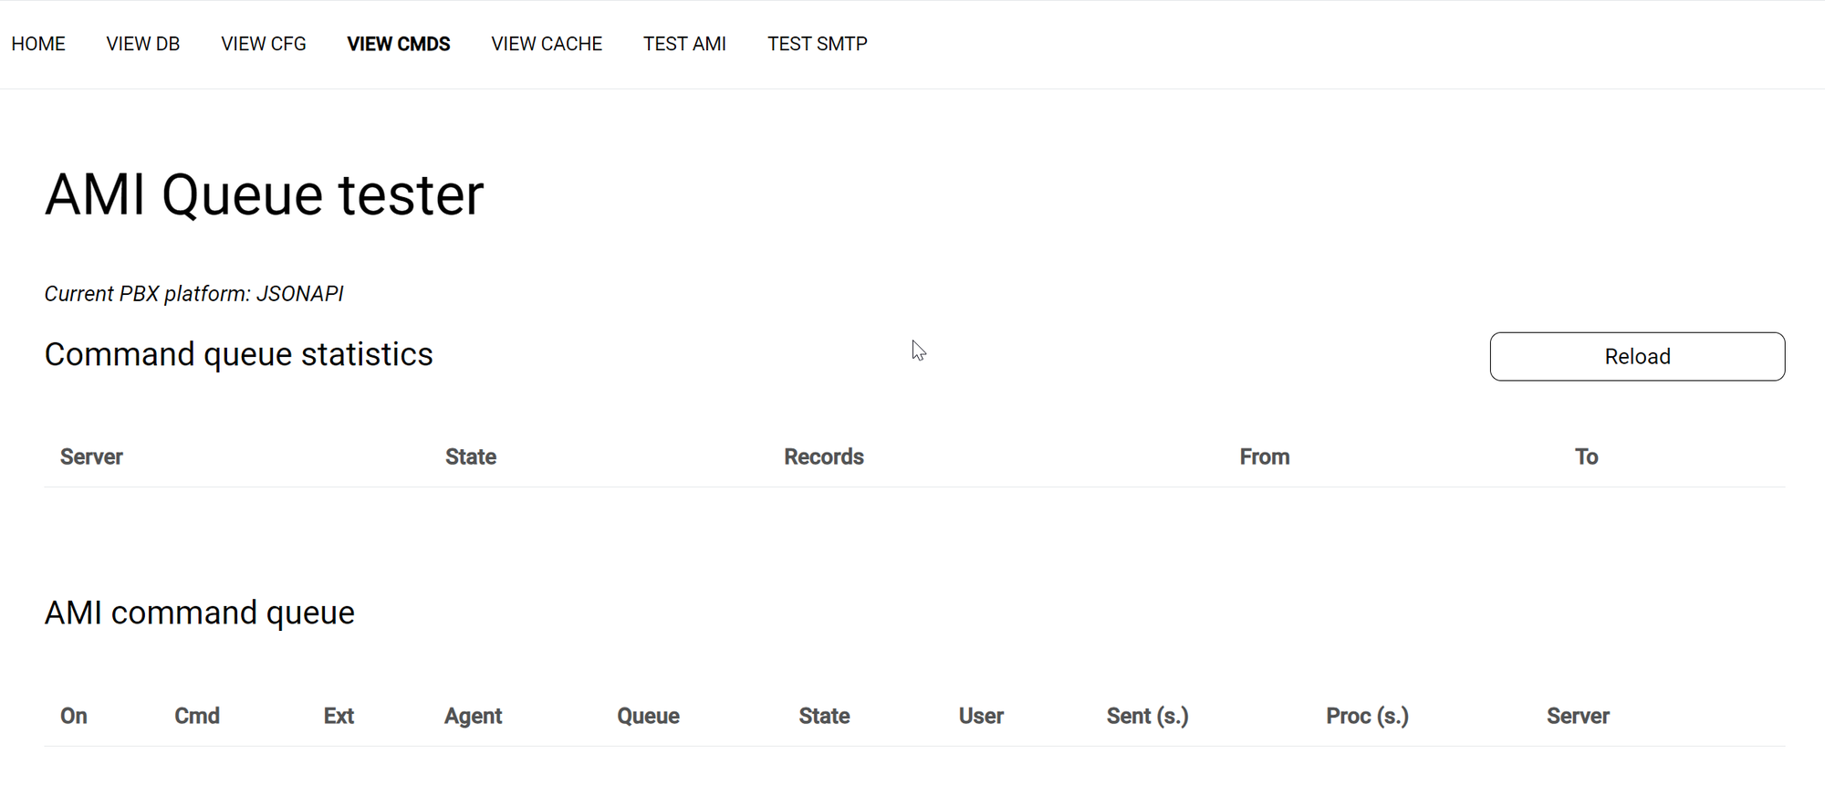Click the Cmd column header
Image resolution: width=1825 pixels, height=807 pixels.
(x=197, y=716)
